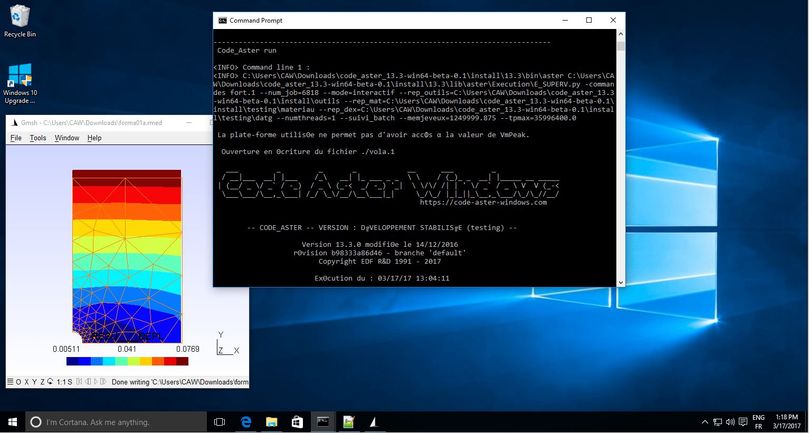Open the Gmsh Help menu
The height and width of the screenshot is (433, 809).
click(94, 138)
